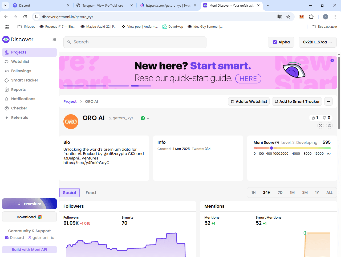Downvote the project with thumbs down
Image resolution: width=341 pixels, height=262 pixels.
[327, 118]
